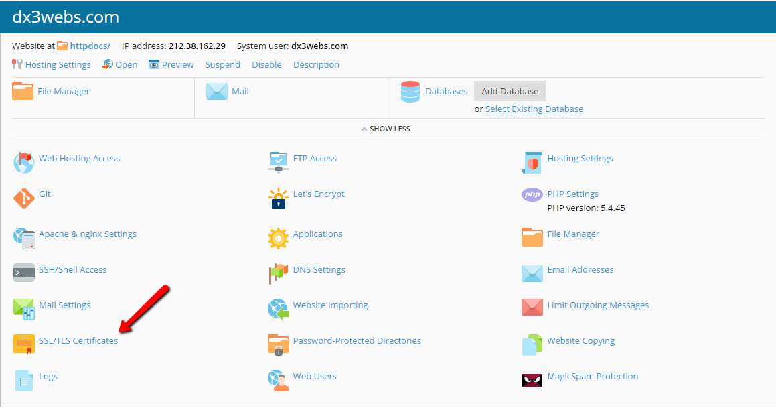Click the Limit Outgoing Messages icon
Image resolution: width=776 pixels, height=408 pixels.
532,308
